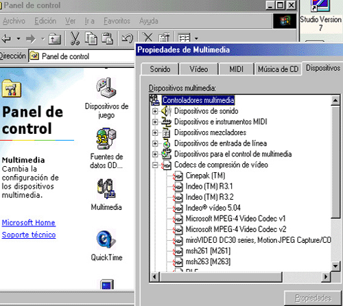Click the Back arrow in Panel de control toolbar
The height and width of the screenshot is (306, 343).
pos(6,38)
